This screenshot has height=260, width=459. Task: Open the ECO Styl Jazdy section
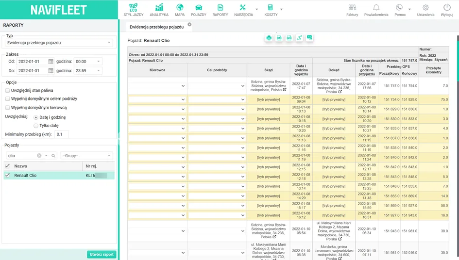pyautogui.click(x=134, y=10)
